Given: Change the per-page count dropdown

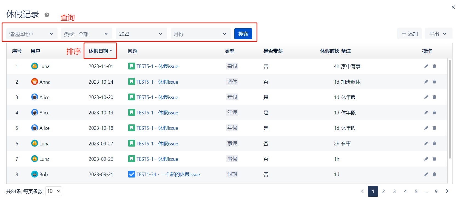Looking at the screenshot, I should point(53,191).
